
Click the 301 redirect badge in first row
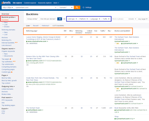pos(118,44)
